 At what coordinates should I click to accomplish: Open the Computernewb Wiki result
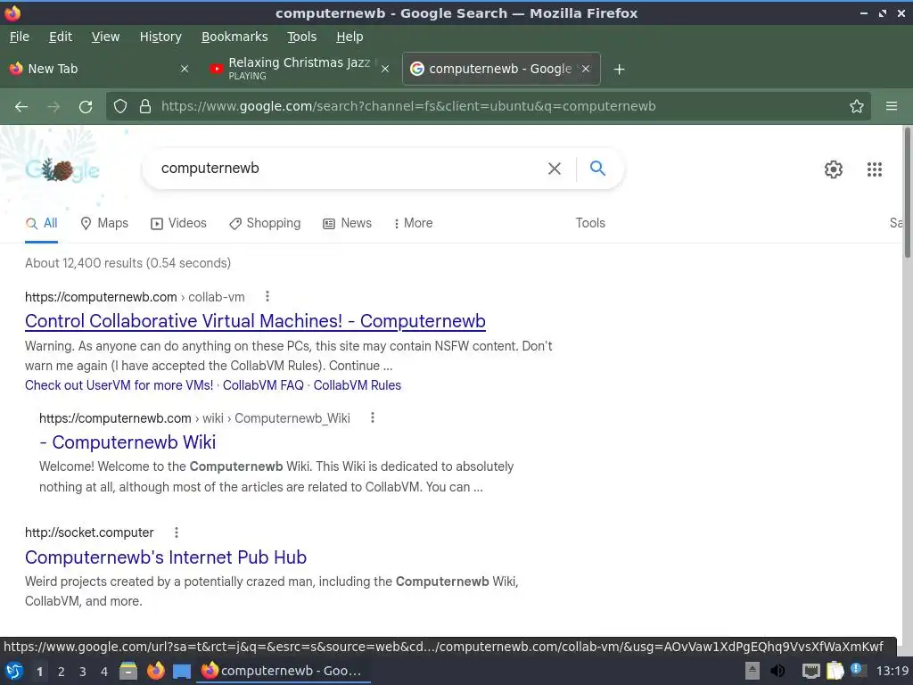tap(127, 442)
